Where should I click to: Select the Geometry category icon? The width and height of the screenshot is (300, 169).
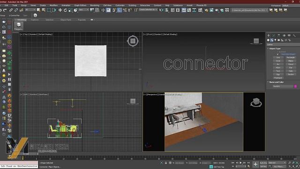[268, 40]
